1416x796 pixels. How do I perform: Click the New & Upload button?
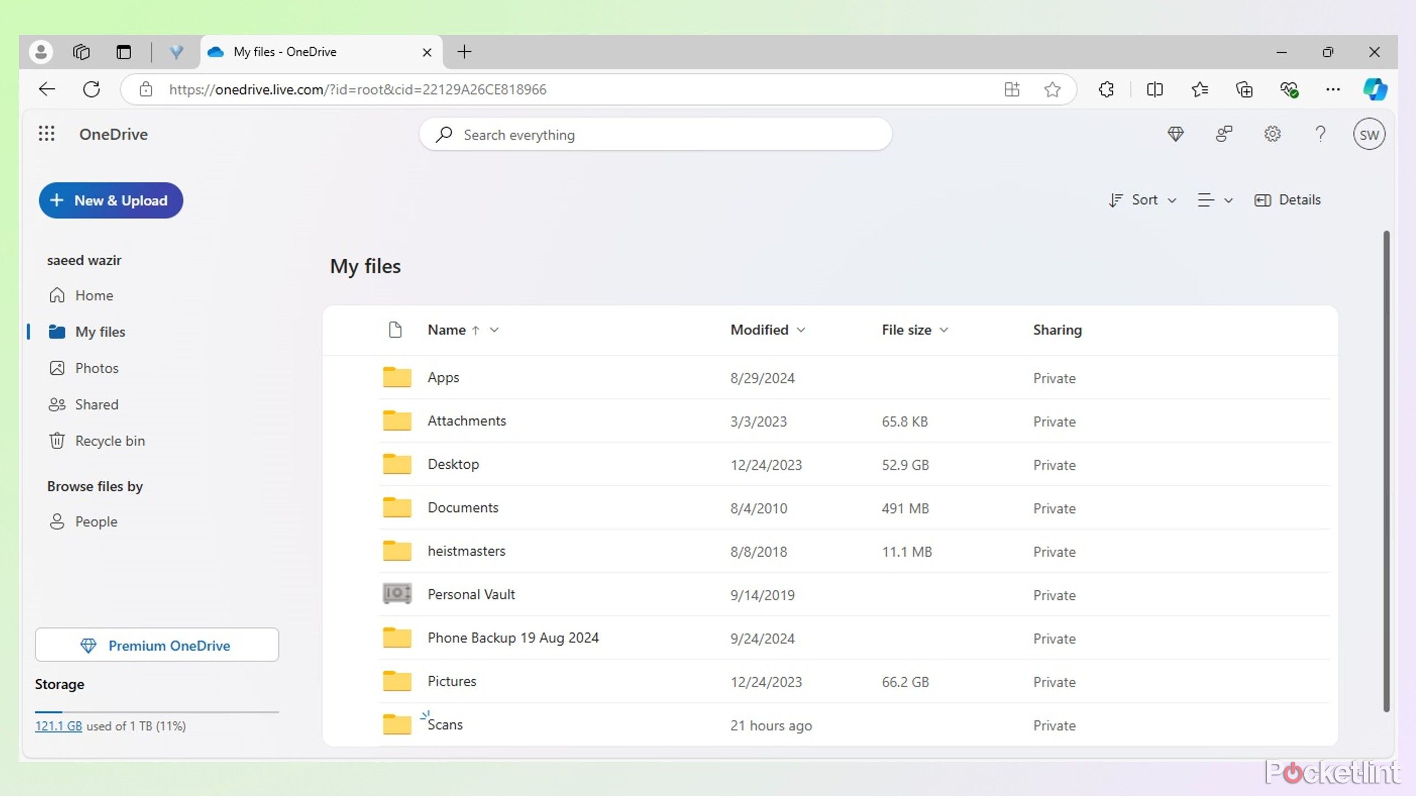click(109, 200)
